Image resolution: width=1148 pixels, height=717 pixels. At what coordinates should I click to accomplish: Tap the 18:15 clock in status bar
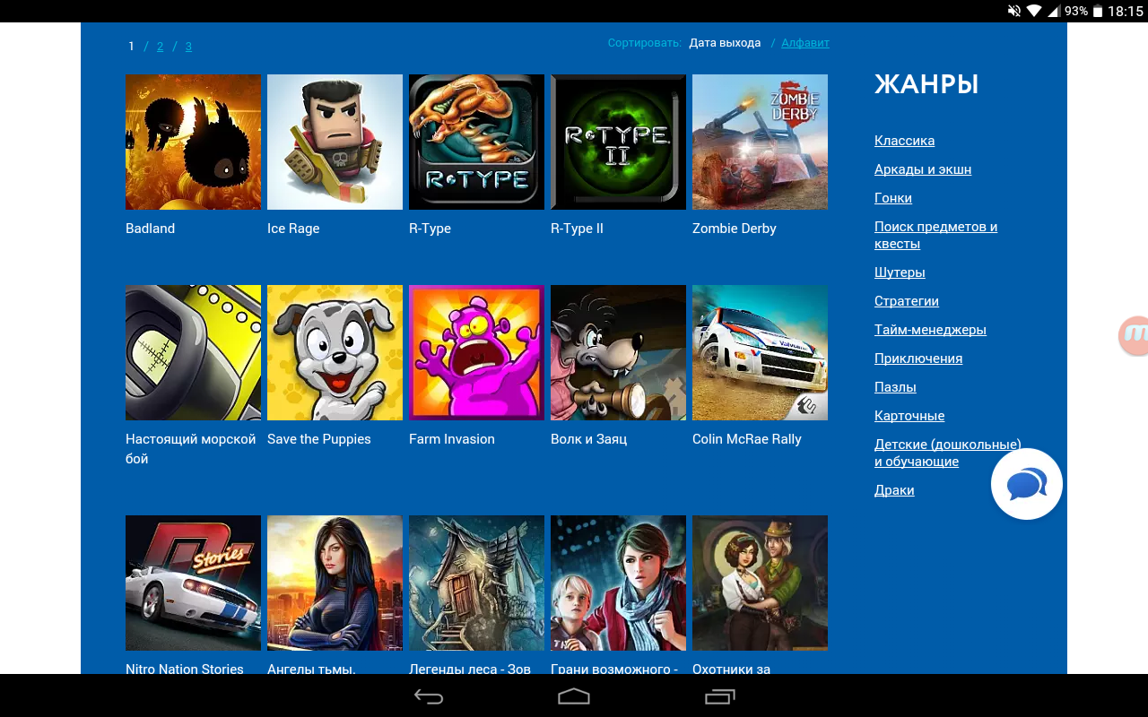(x=1126, y=11)
